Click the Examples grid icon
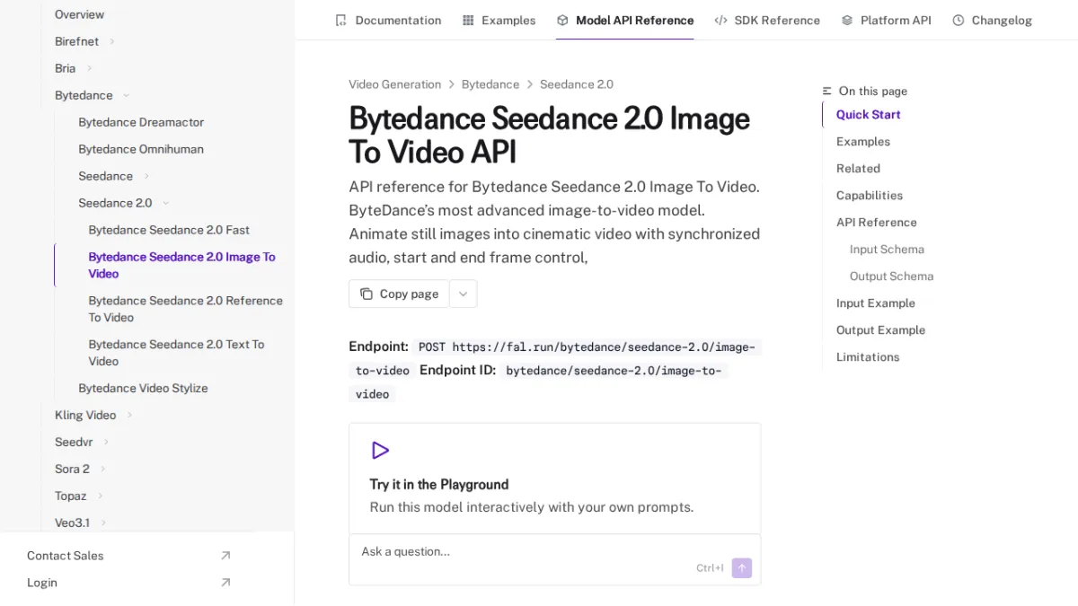This screenshot has width=1078, height=606. tap(468, 20)
